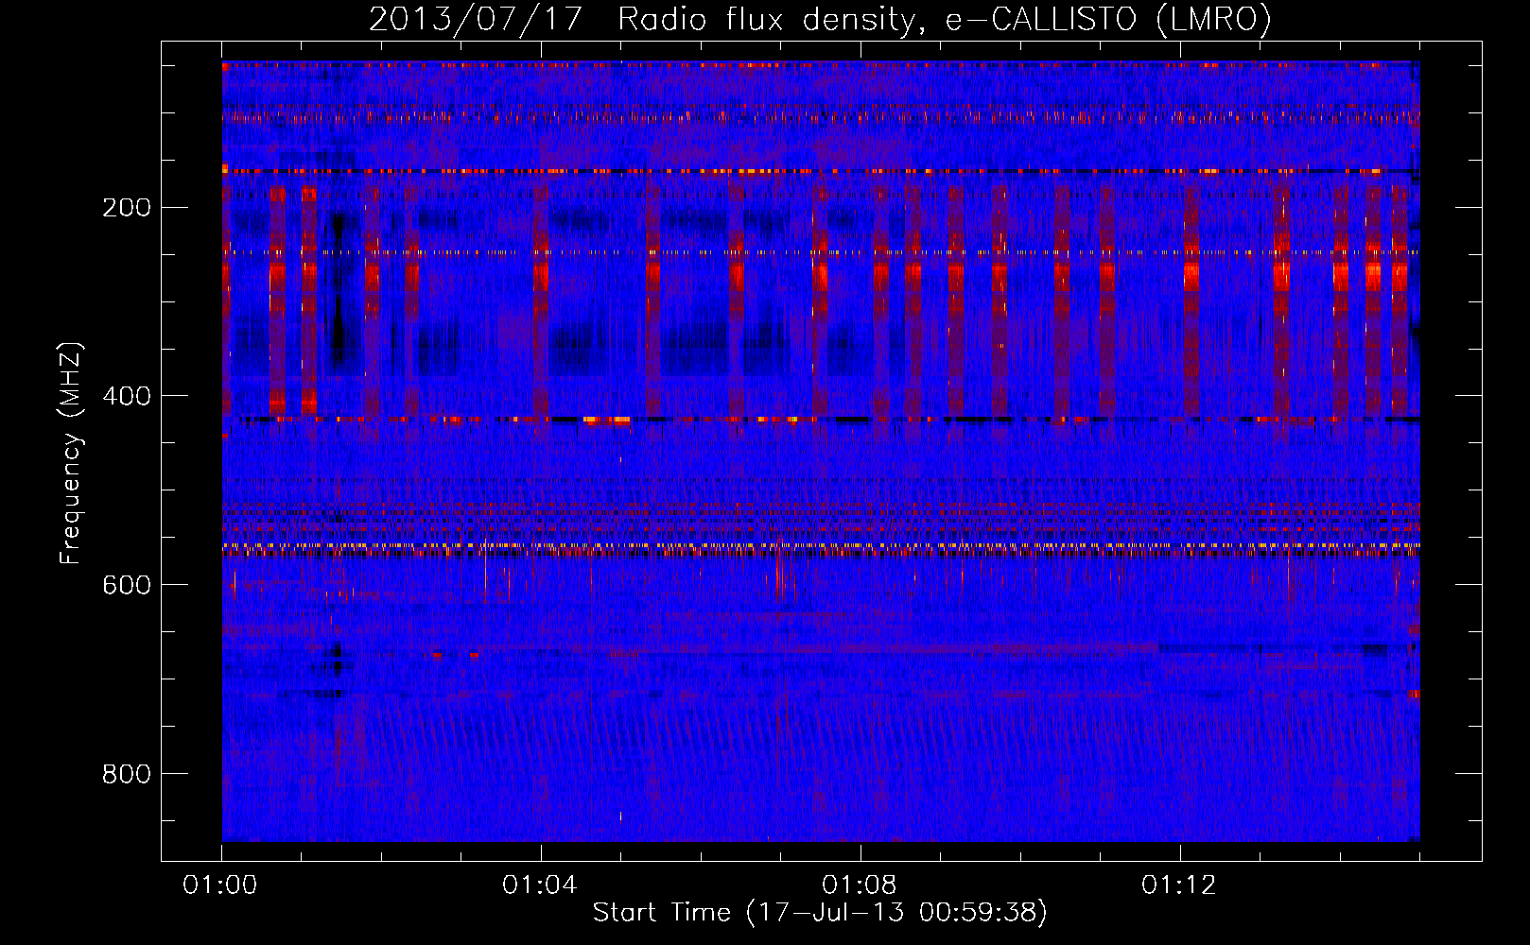
Task: Click the 01:08 time tick label
Action: pyautogui.click(x=860, y=885)
